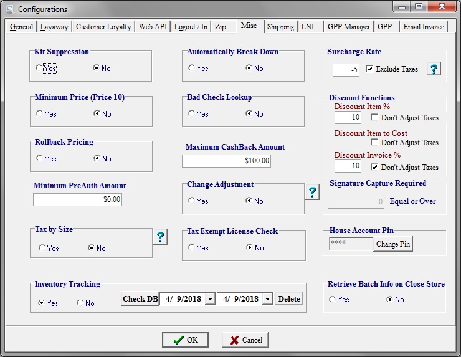This screenshot has height=357, width=461.
Task: Toggle the Exclude Taxes checkbox
Action: tap(370, 69)
